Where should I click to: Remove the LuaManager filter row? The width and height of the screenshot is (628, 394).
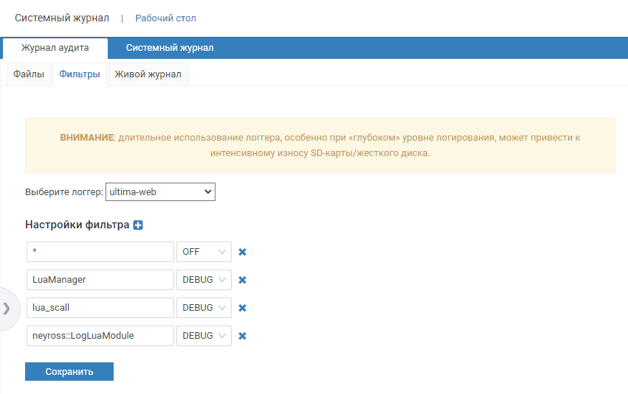[x=242, y=280]
